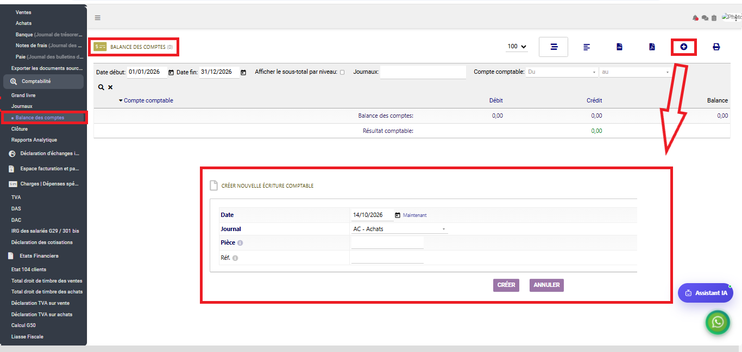Open Notes de frais journal
The image size is (742, 352).
pyautogui.click(x=49, y=46)
